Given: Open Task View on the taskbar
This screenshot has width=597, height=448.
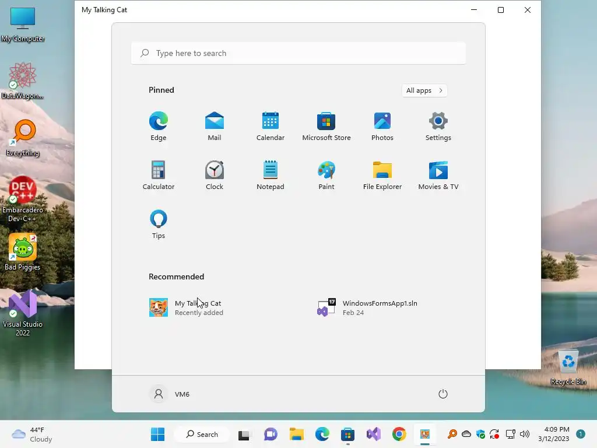Looking at the screenshot, I should click(244, 434).
